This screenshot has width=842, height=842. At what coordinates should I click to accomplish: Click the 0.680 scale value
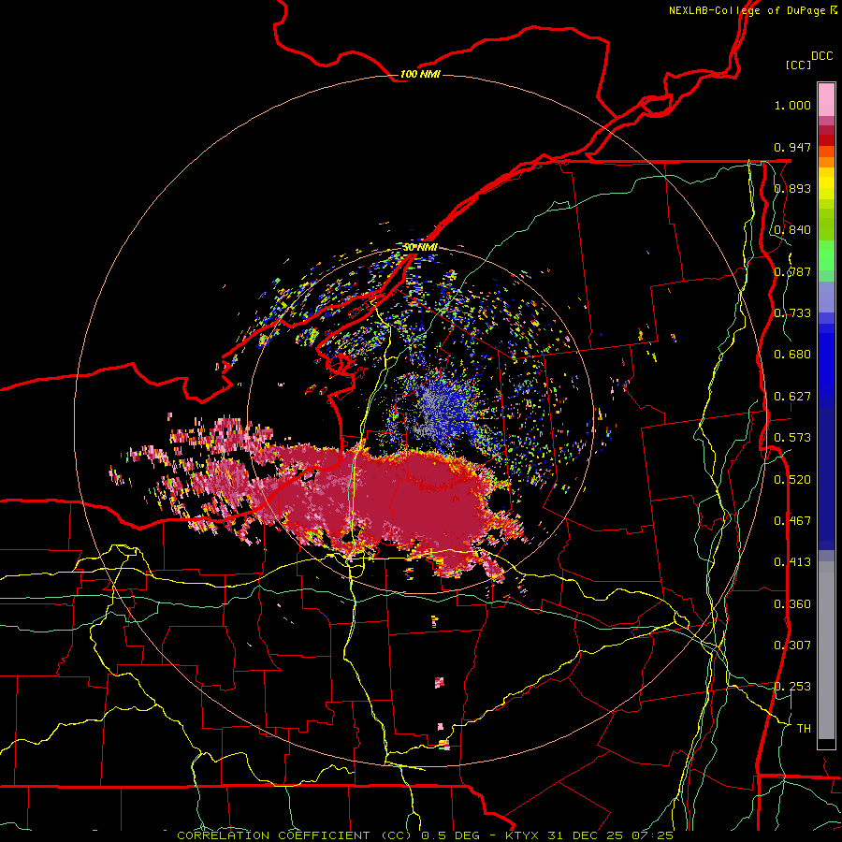[x=792, y=355]
